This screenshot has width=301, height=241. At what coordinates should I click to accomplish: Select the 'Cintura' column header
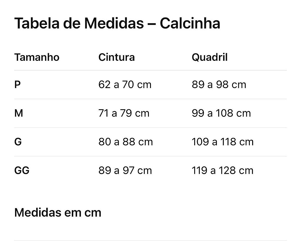[x=117, y=57]
